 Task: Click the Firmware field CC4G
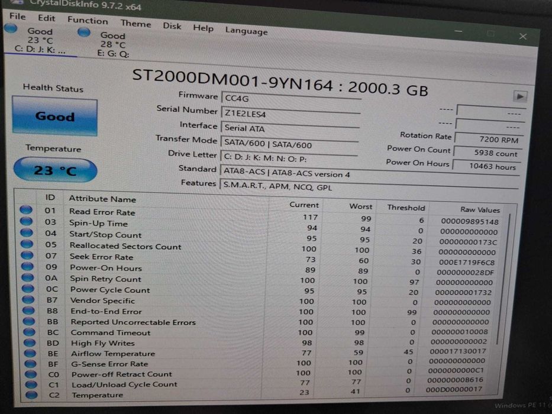coord(290,99)
